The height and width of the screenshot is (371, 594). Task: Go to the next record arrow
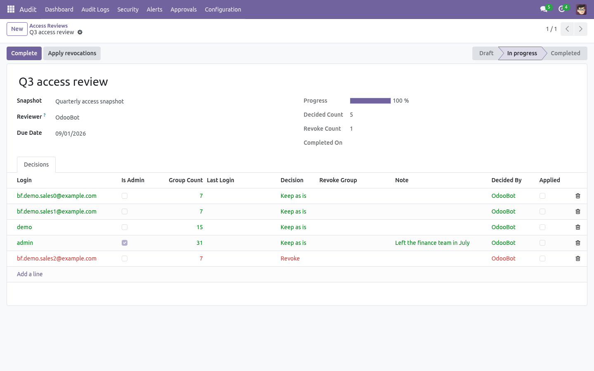coord(580,29)
